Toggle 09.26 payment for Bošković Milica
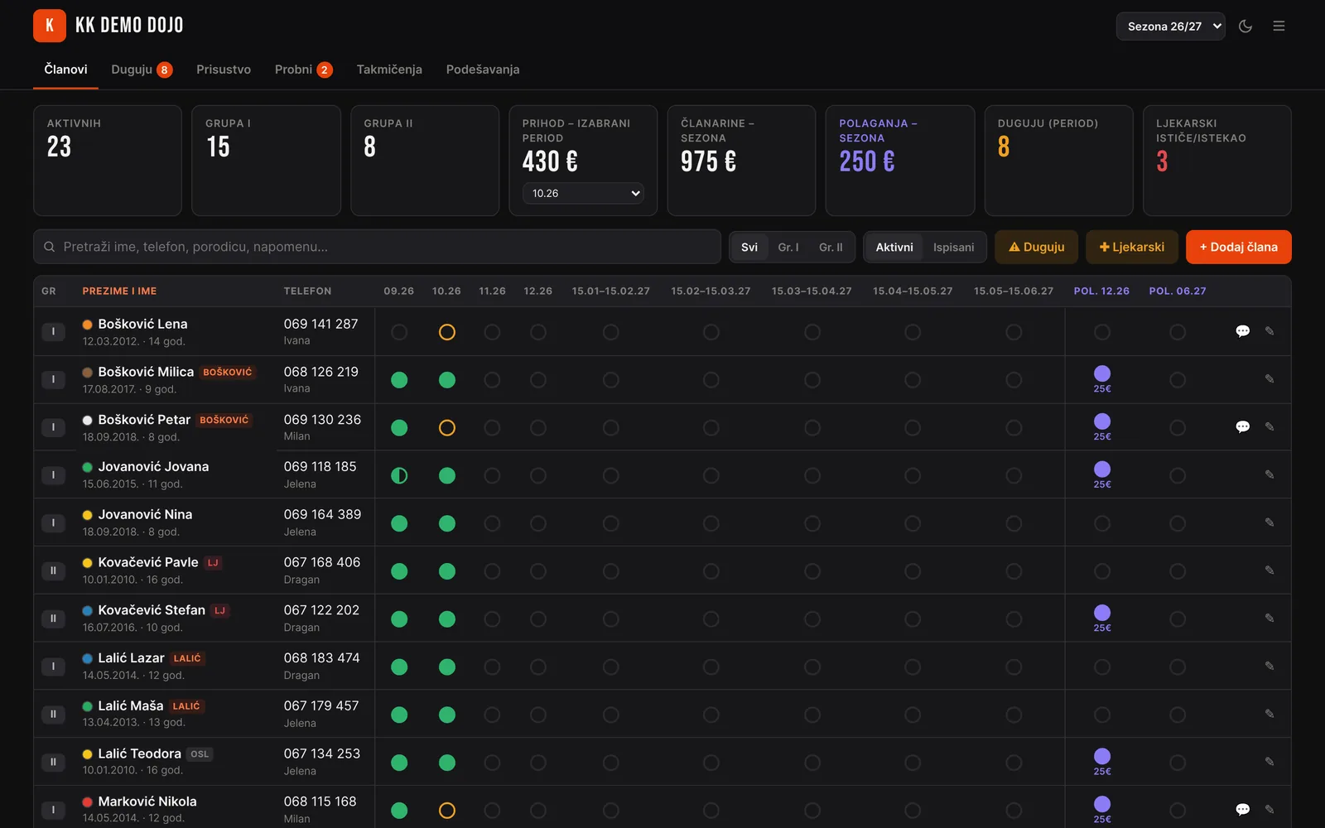Image resolution: width=1325 pixels, height=828 pixels. tap(399, 380)
